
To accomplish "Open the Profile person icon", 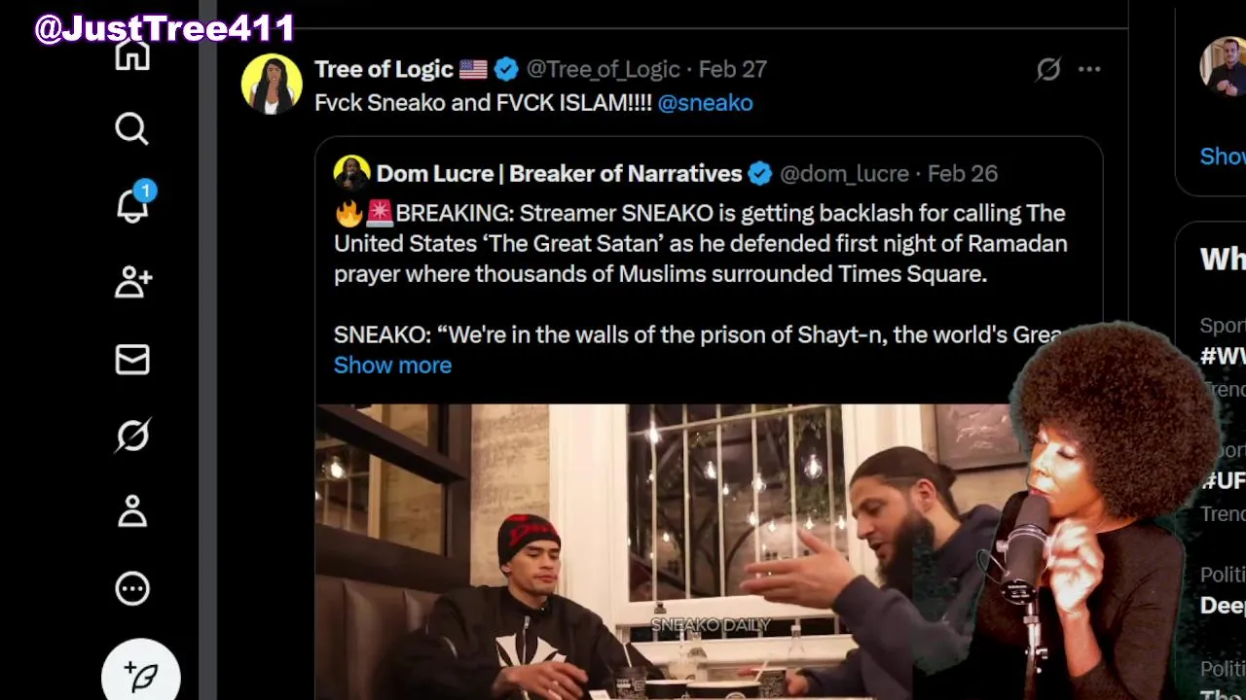I will click(132, 511).
